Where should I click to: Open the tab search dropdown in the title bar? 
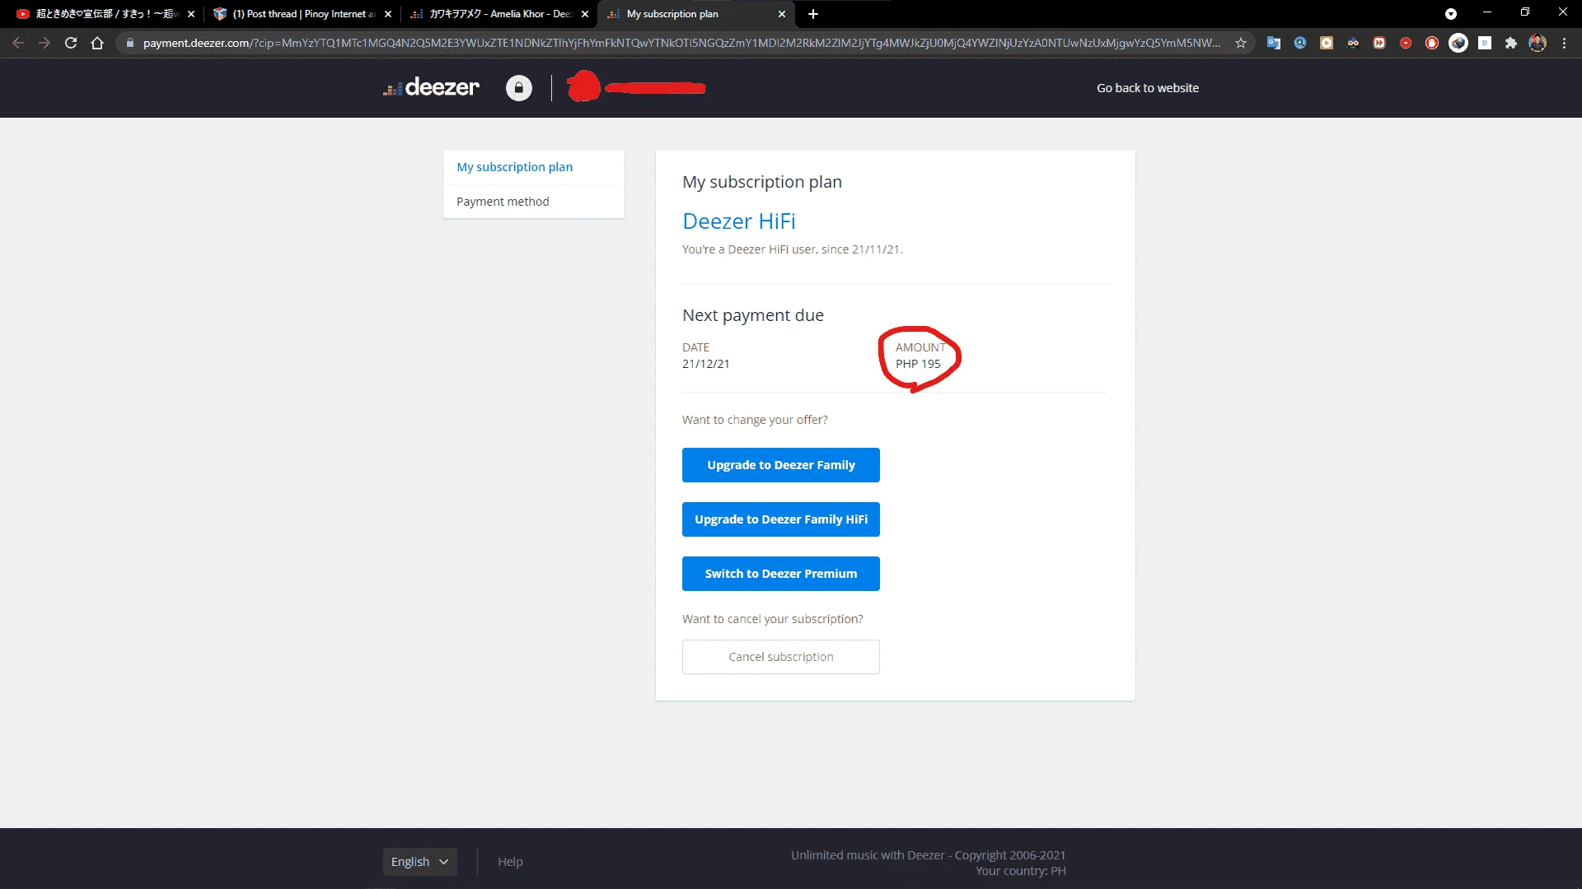[1451, 14]
